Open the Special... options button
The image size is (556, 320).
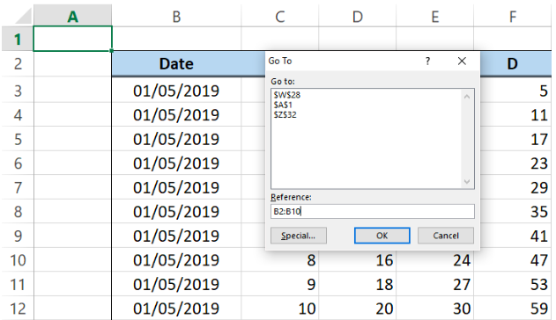(298, 236)
